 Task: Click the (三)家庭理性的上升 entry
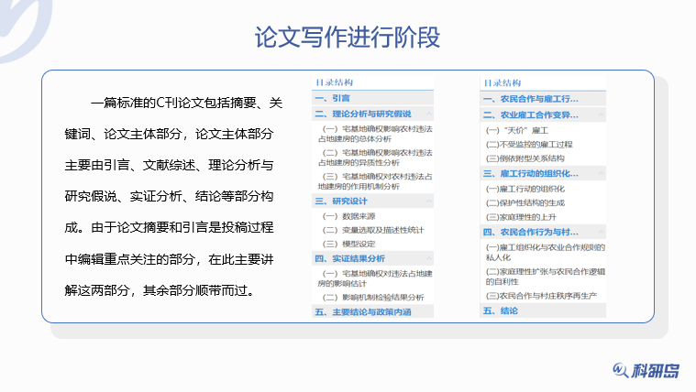pos(521,217)
